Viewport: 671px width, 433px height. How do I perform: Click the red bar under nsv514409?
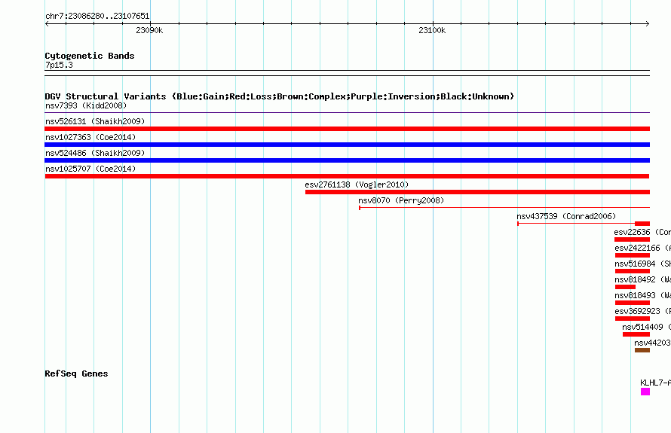tap(636, 334)
